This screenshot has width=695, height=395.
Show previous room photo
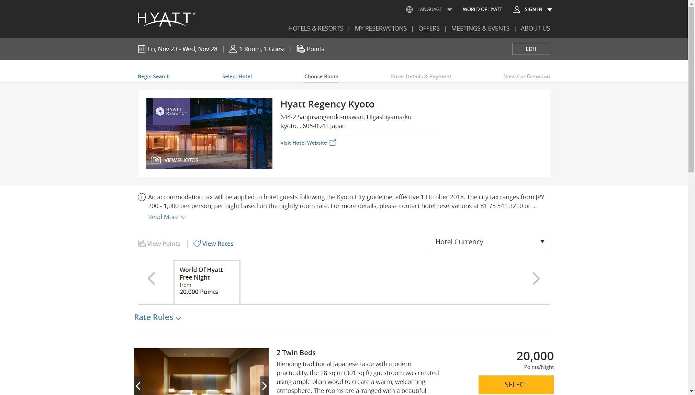tap(138, 386)
